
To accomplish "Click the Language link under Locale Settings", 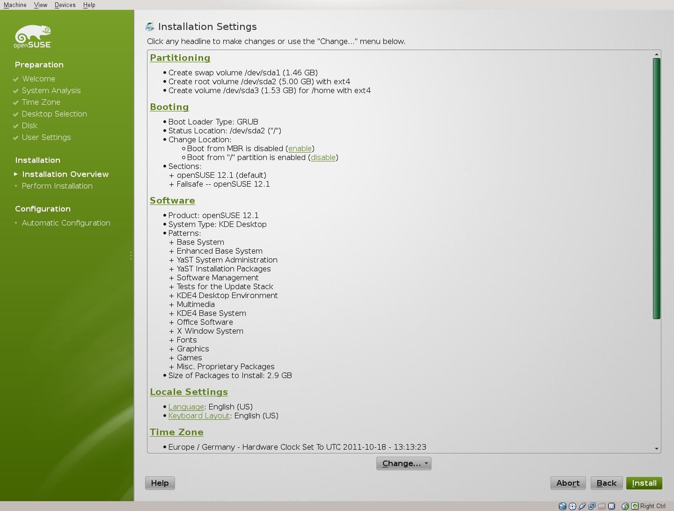I will coord(186,407).
